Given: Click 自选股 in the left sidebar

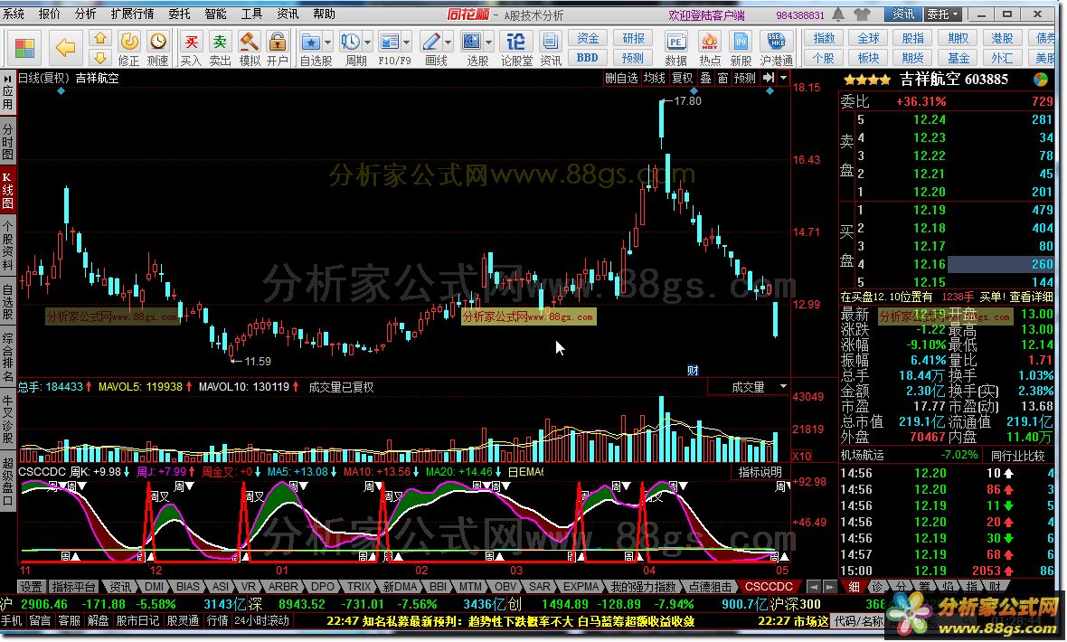Looking at the screenshot, I should click(x=7, y=302).
